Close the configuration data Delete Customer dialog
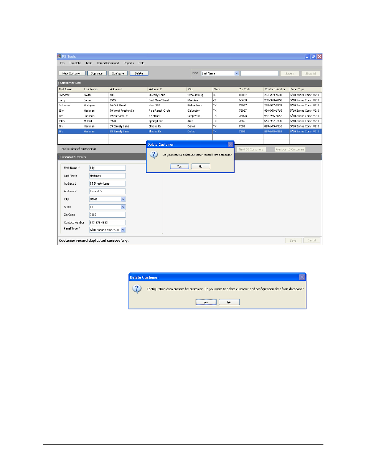Viewport: 366px width, 474px height. 302,277
